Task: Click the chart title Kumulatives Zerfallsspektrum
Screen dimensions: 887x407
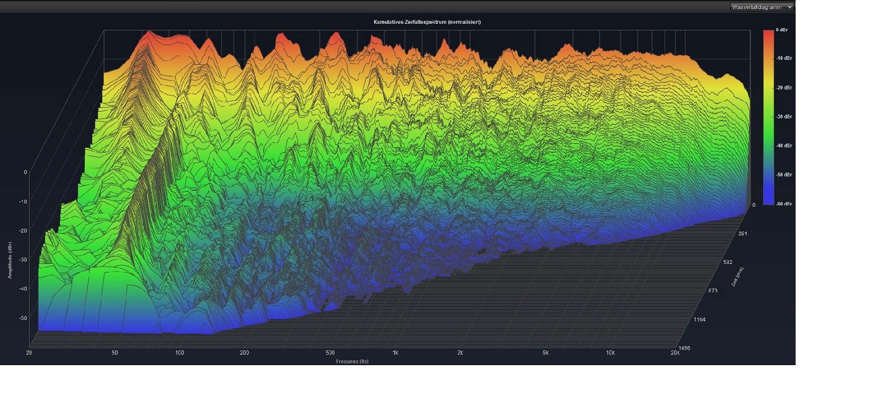Action: pyautogui.click(x=427, y=22)
